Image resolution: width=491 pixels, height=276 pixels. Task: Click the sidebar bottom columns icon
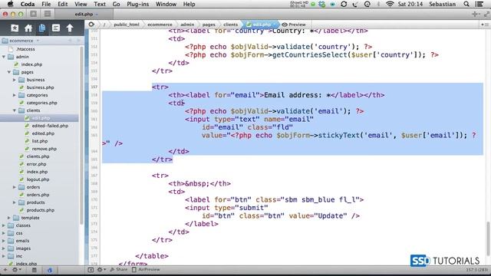pyautogui.click(x=34, y=269)
